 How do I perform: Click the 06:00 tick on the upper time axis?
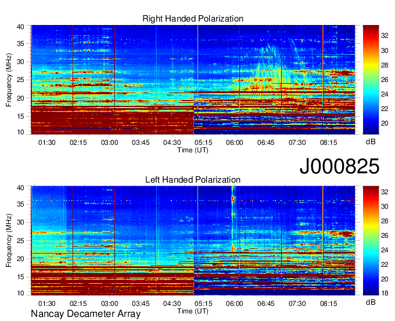(x=235, y=142)
